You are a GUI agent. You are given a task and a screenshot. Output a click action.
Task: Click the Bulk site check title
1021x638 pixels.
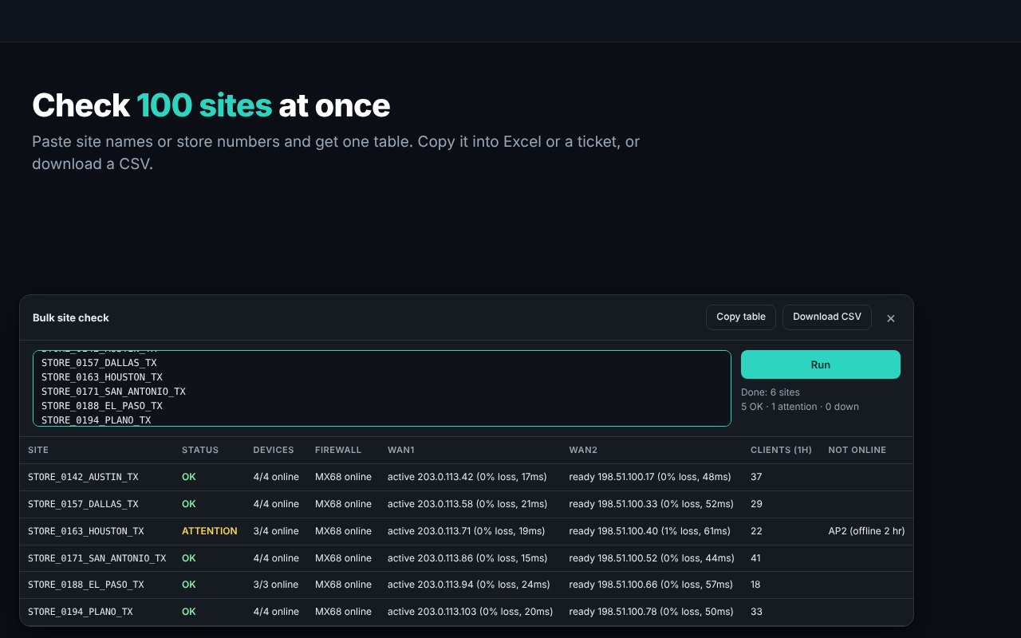pyautogui.click(x=71, y=317)
